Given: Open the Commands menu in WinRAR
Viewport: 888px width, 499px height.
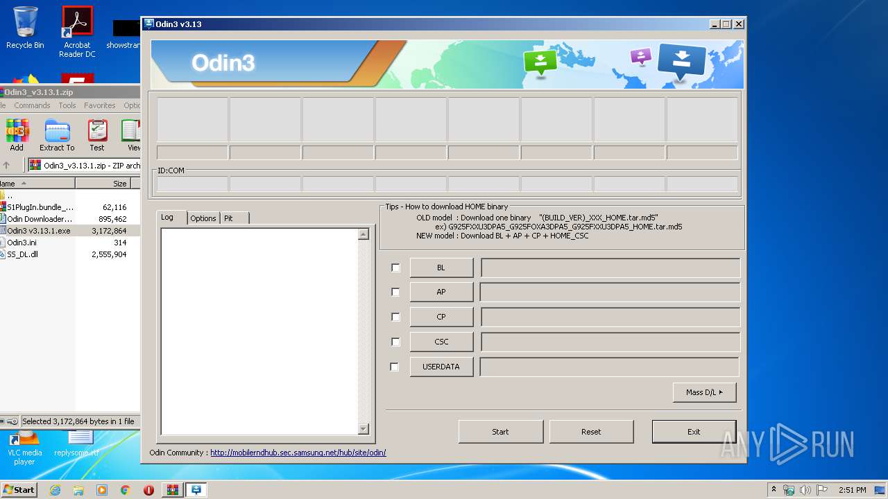Looking at the screenshot, I should coord(32,105).
